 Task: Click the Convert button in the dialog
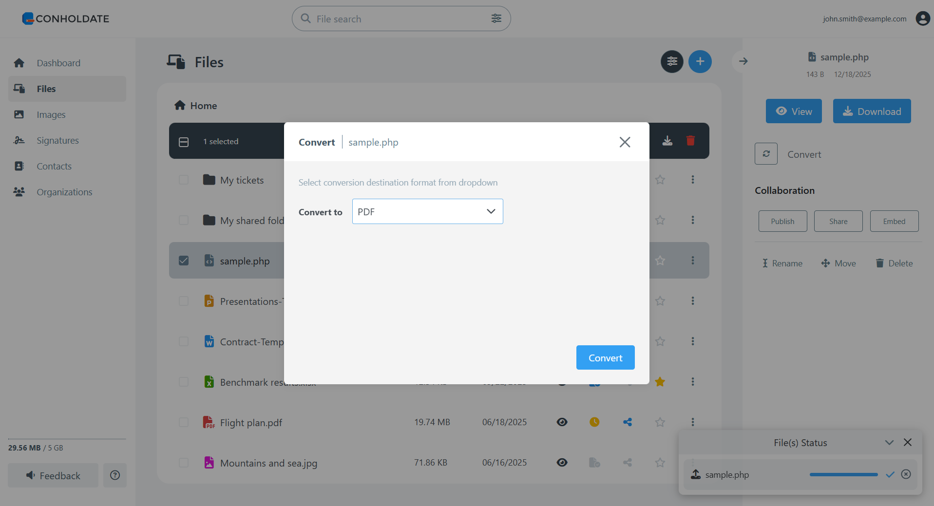[605, 357]
